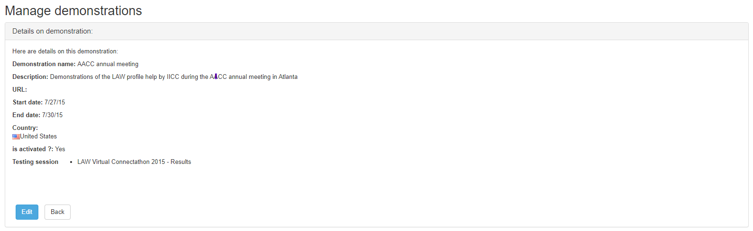Click the description text about LAW profile
Image resolution: width=753 pixels, height=231 pixels.
tap(173, 77)
